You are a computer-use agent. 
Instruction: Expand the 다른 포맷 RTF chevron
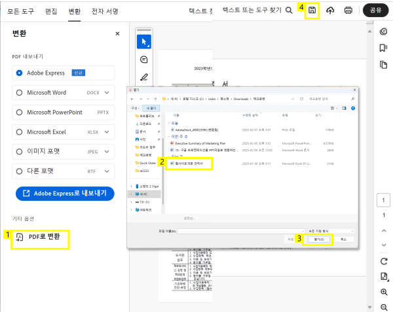click(x=107, y=171)
